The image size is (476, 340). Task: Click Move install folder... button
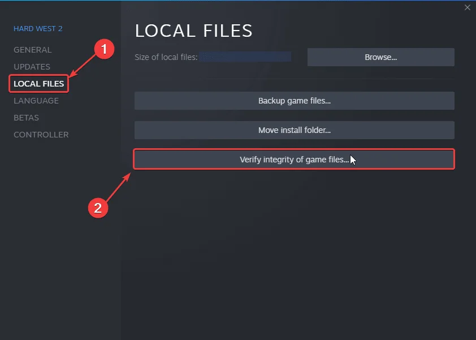point(294,130)
